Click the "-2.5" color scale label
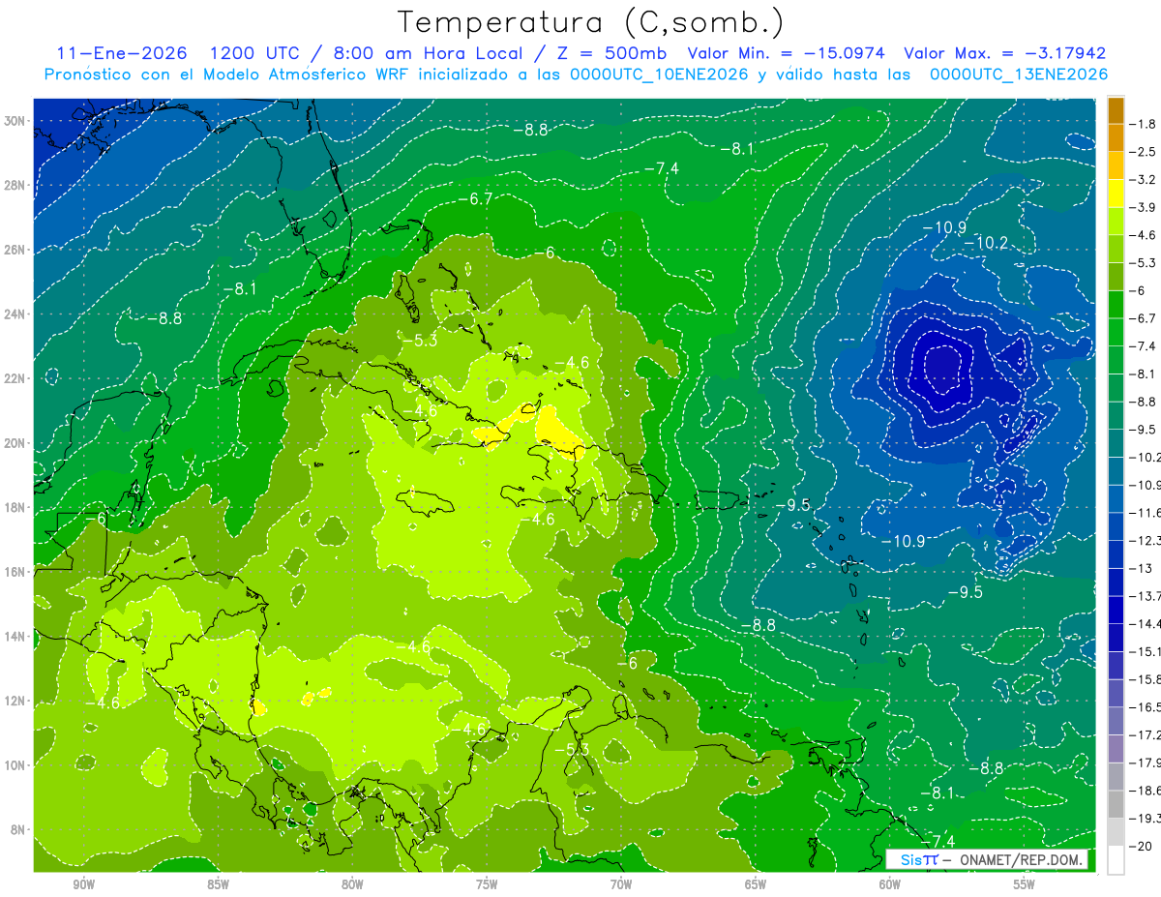 pyautogui.click(x=1144, y=152)
